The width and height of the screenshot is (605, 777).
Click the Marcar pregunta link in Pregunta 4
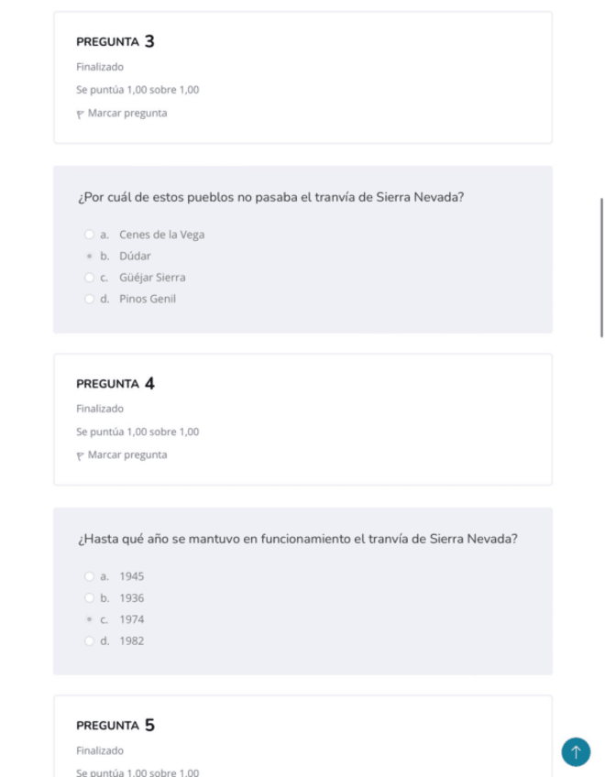point(126,455)
